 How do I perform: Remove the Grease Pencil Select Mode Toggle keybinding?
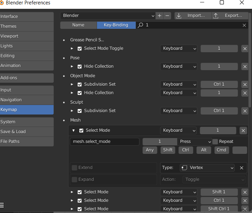coord(245,48)
